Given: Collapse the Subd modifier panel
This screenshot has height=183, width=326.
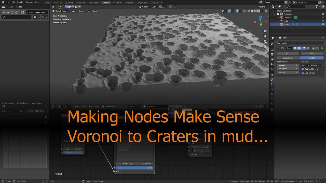Looking at the screenshot, I should tap(278, 48).
